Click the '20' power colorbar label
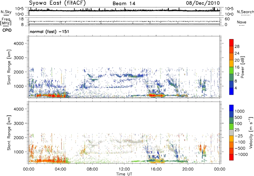 click(x=237, y=60)
